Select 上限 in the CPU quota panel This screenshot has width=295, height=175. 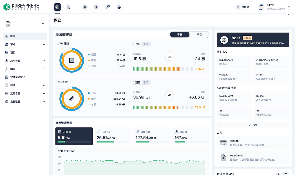(146, 44)
